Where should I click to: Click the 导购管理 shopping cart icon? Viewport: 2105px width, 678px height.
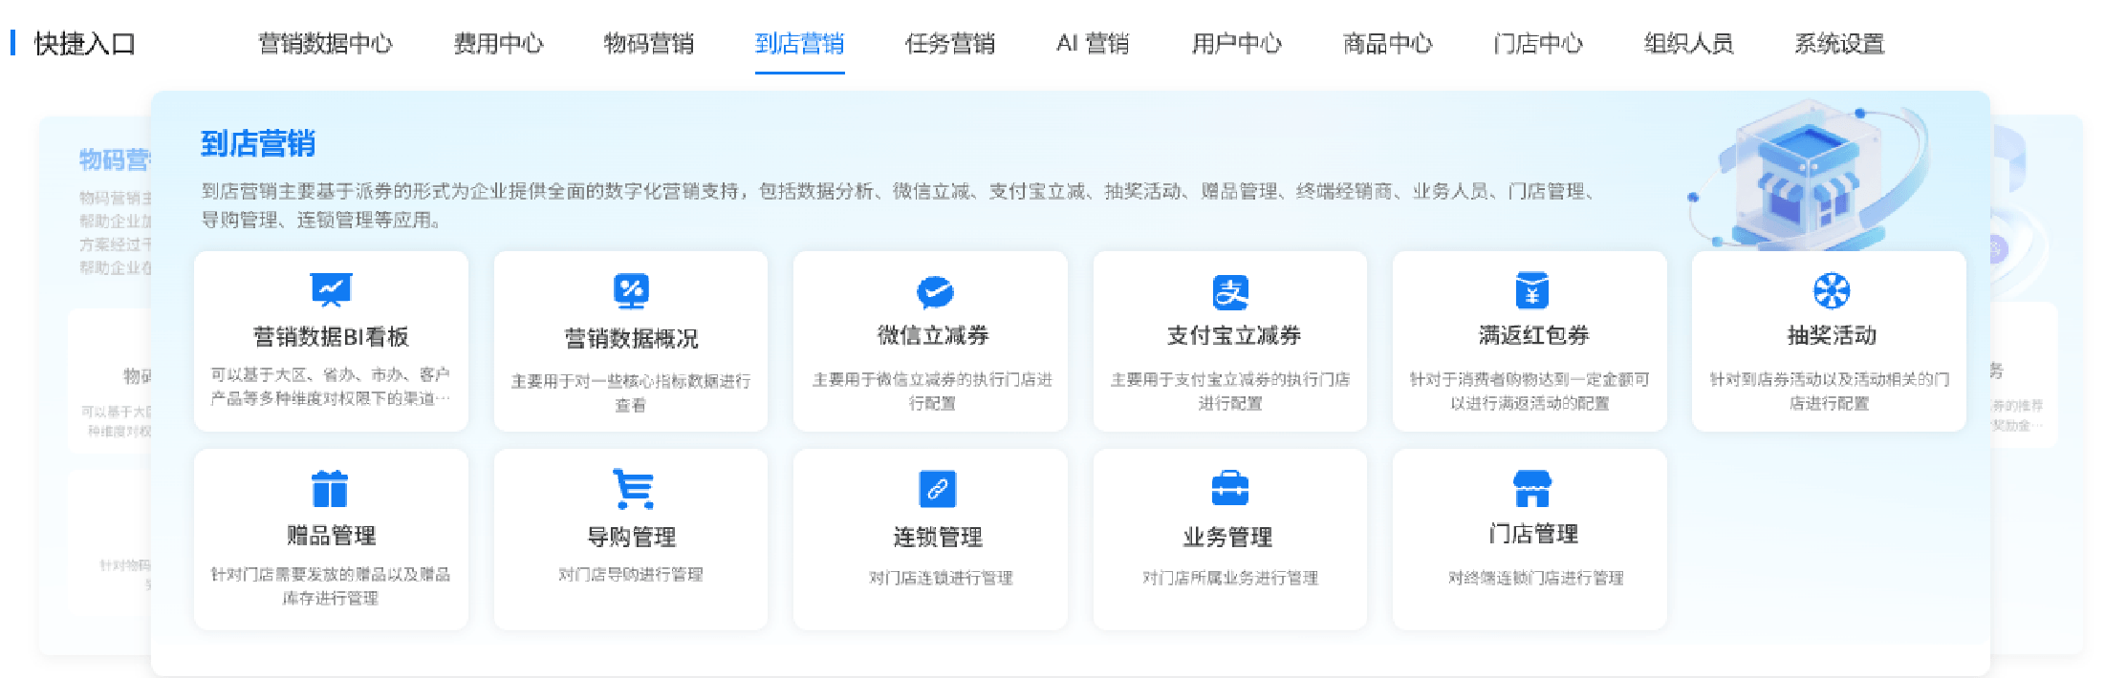point(633,489)
